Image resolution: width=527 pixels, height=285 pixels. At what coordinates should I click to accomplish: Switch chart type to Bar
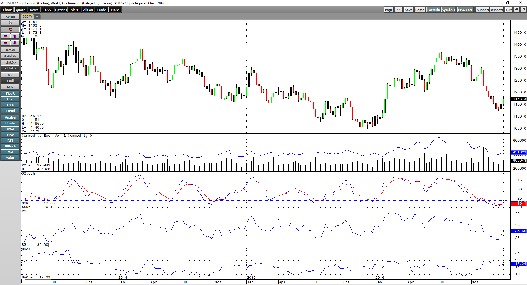(x=10, y=75)
